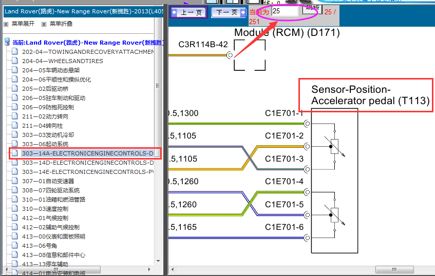
Task: Click connector label C3R114B-42
Action: pos(203,44)
